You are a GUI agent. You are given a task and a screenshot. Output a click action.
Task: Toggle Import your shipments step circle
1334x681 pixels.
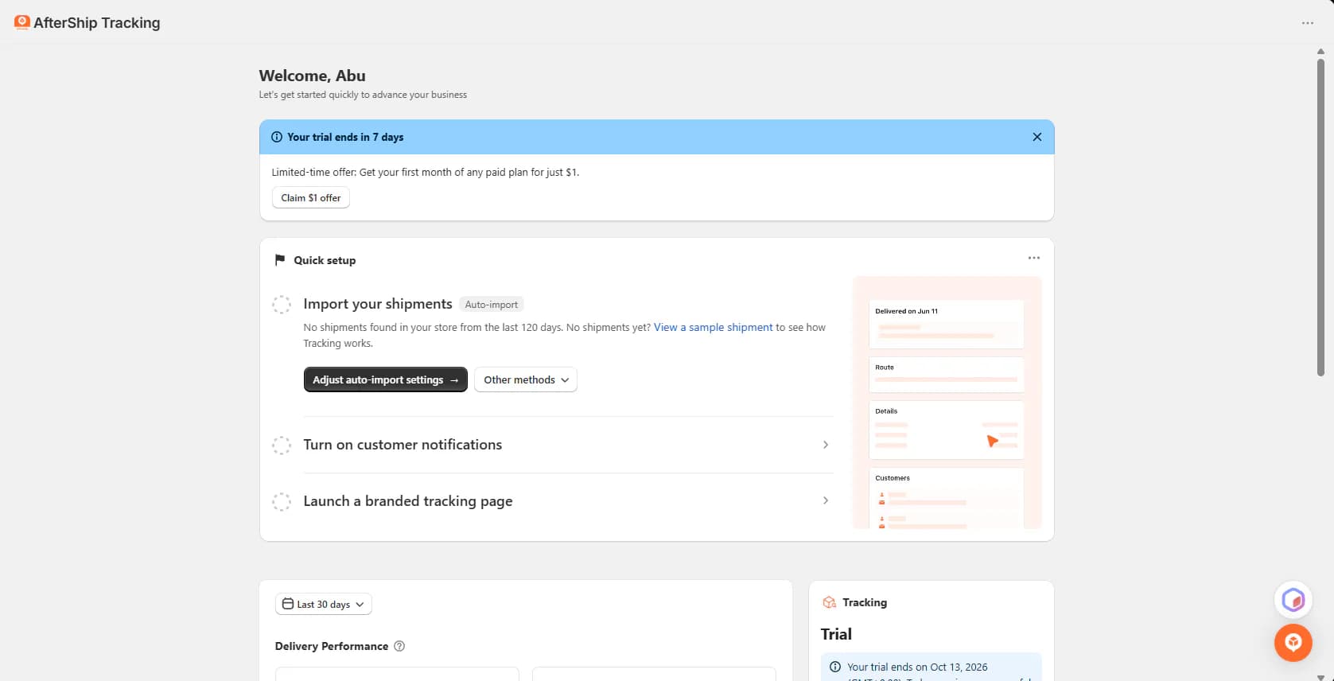282,305
